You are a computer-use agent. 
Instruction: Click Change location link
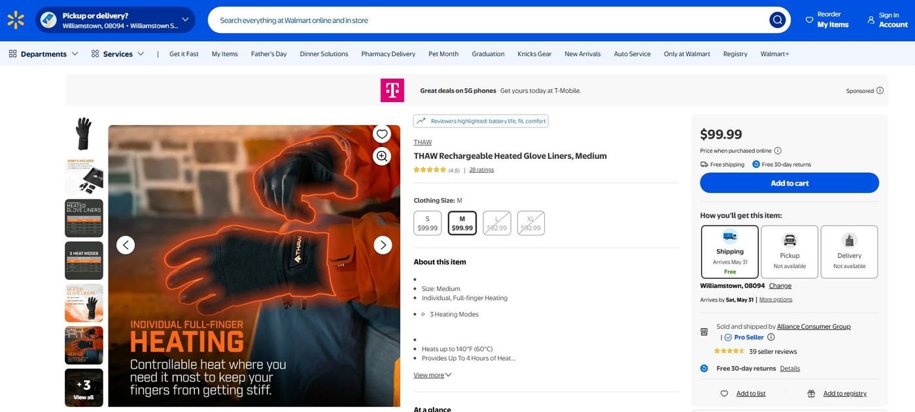pos(780,286)
